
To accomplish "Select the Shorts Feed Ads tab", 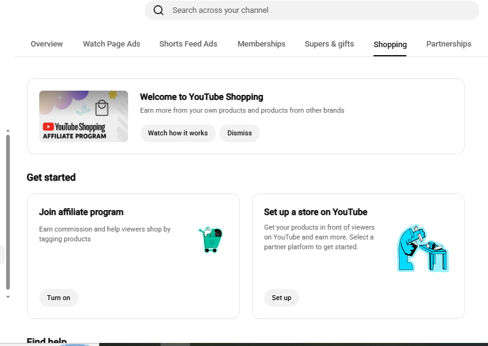I will tap(188, 44).
